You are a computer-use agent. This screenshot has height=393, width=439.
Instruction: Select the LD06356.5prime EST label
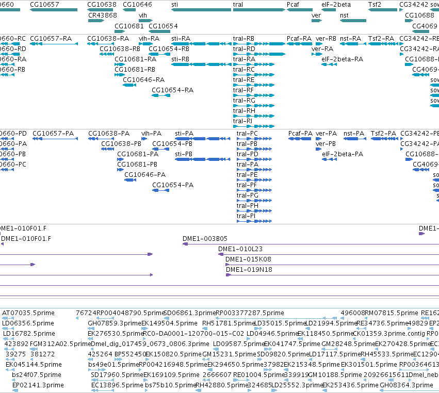28,323
